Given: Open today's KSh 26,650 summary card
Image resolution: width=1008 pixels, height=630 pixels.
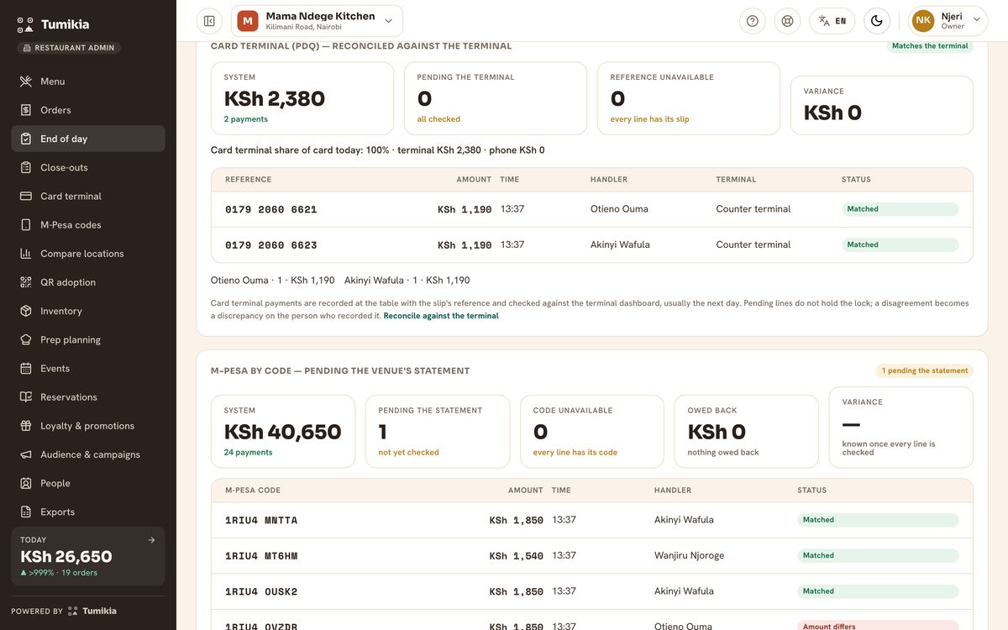Looking at the screenshot, I should pos(88,556).
